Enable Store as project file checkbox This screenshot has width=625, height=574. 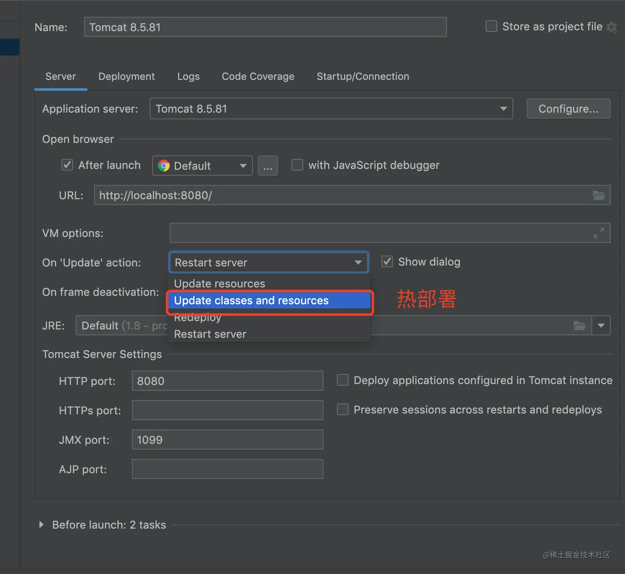click(491, 26)
